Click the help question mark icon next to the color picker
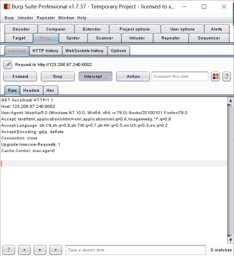This screenshot has height=256, width=234. 226,76
